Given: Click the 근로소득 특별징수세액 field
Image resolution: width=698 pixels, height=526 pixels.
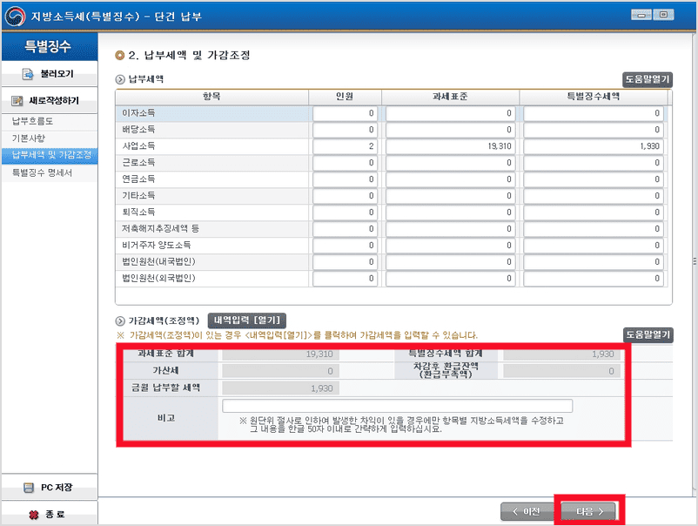Looking at the screenshot, I should pos(592,163).
